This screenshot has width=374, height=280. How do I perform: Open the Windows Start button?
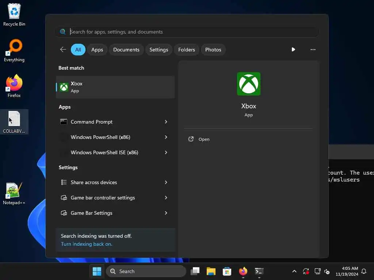[97, 271]
